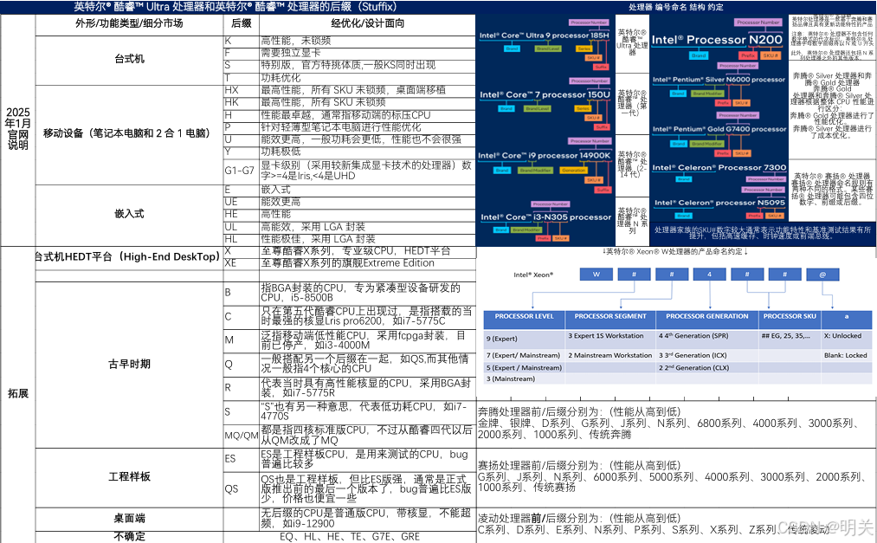Select the W box in Xeon diagram
The height and width of the screenshot is (543, 877).
coord(596,275)
